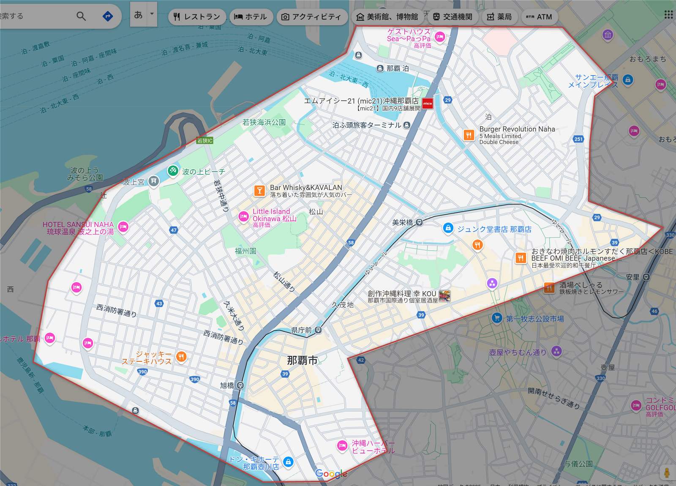Filter by 薬局 chip
Viewport: 676px width, 486px height.
[x=499, y=17]
